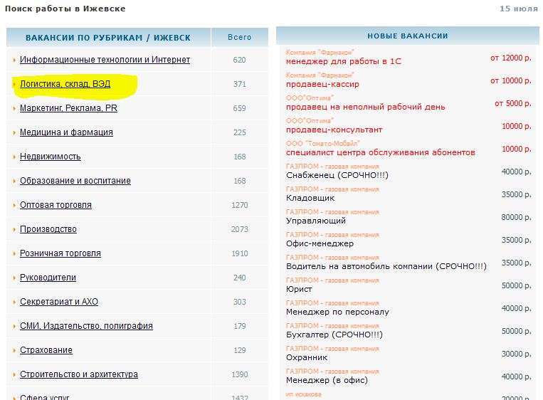The image size is (543, 400).
Task: Click the Всего column header
Action: [x=240, y=37]
